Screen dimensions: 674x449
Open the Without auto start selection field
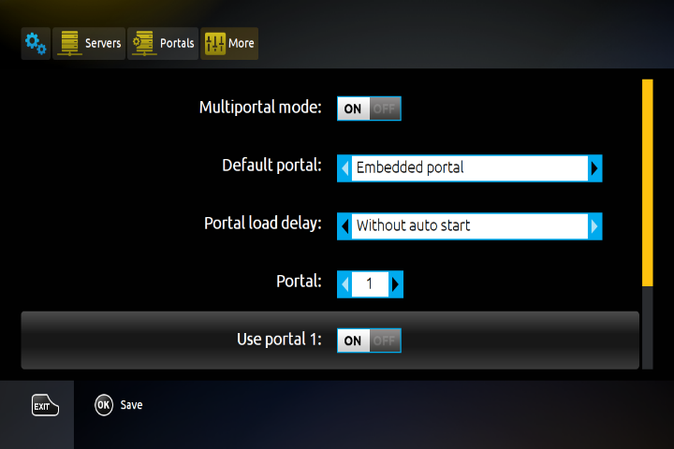469,226
